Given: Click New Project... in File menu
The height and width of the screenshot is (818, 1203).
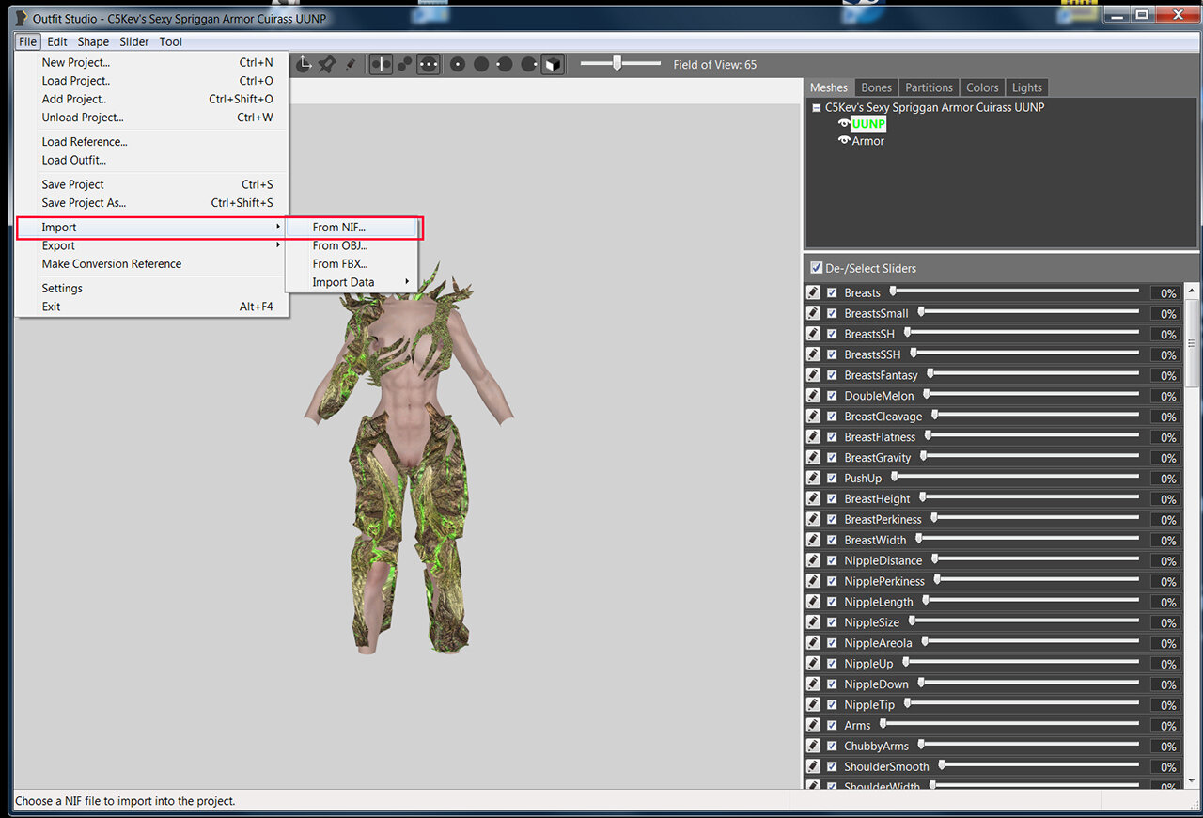Looking at the screenshot, I should tap(151, 63).
